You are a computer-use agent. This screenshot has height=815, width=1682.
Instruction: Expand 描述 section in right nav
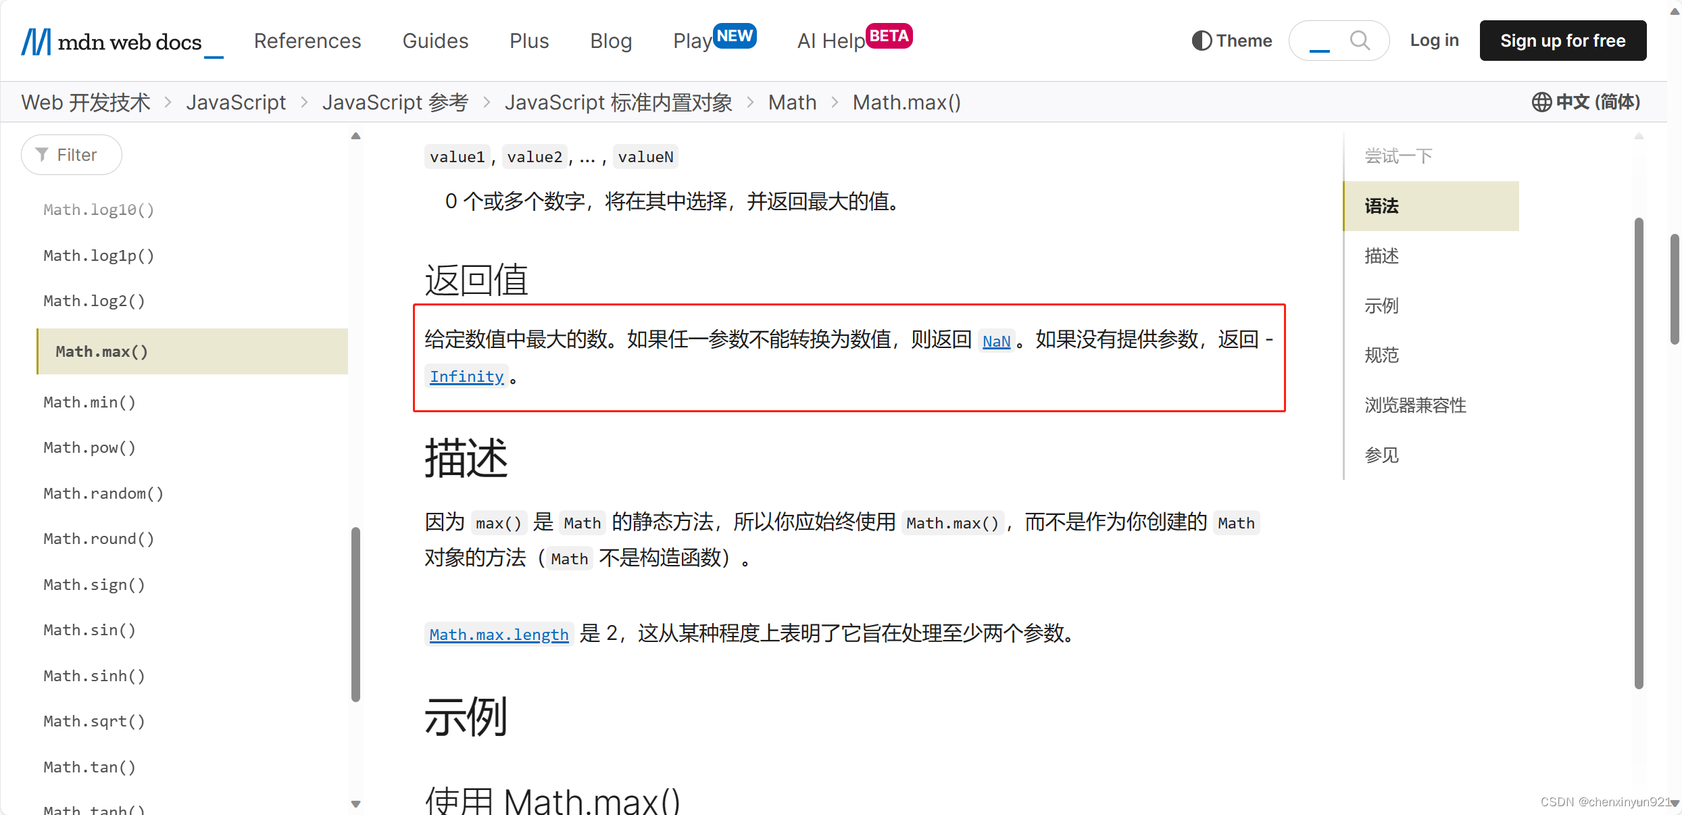pyautogui.click(x=1385, y=254)
